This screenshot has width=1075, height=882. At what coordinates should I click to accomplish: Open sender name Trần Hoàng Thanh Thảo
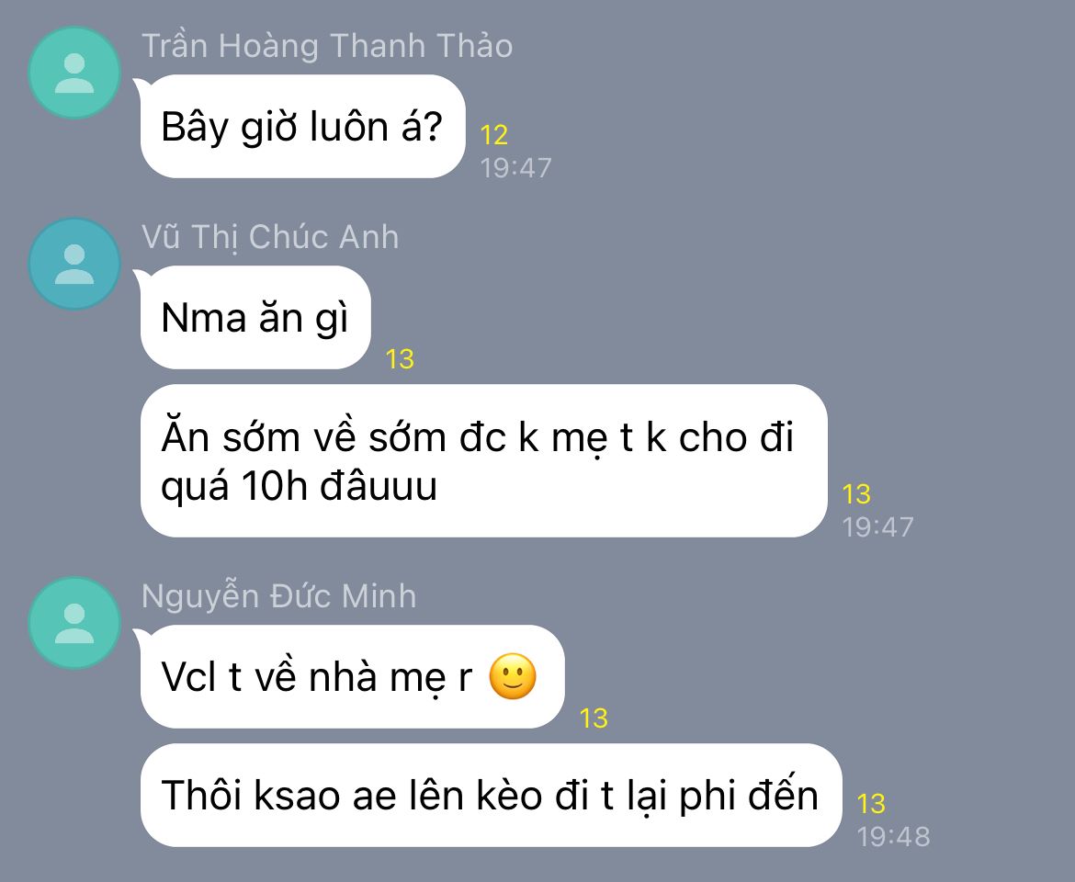coord(327,47)
